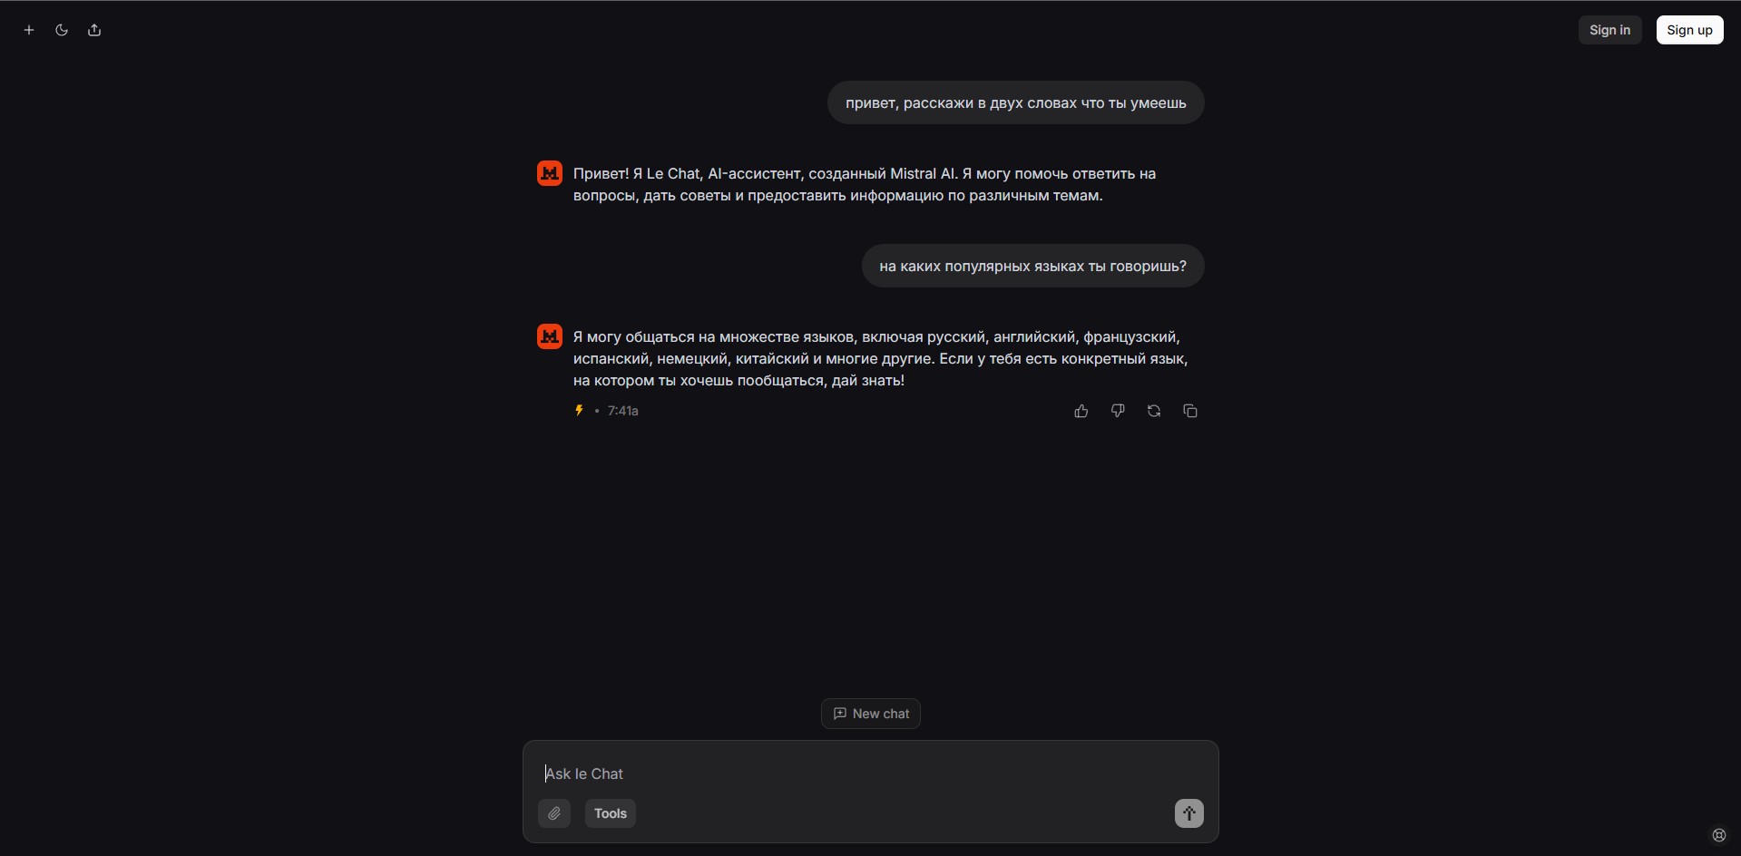
Task: Share the conversation via the upload icon
Action: click(x=94, y=30)
